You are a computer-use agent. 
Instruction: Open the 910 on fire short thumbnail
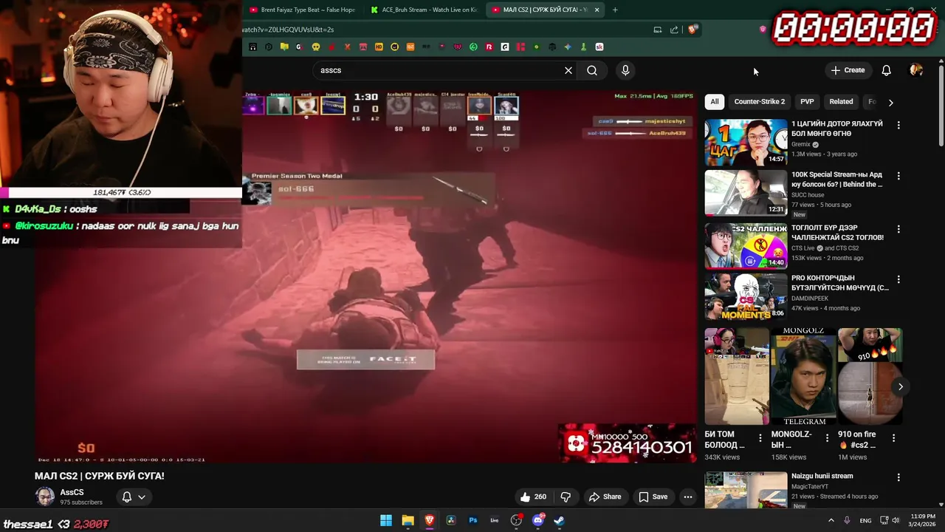(x=870, y=376)
